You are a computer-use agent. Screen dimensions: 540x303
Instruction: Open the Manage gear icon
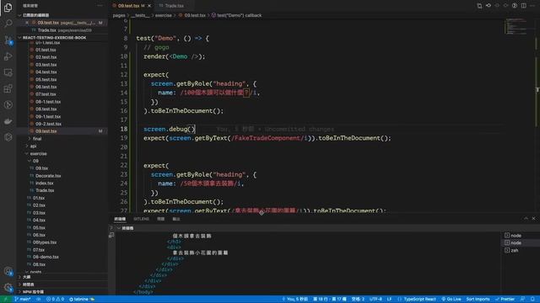coord(8,287)
